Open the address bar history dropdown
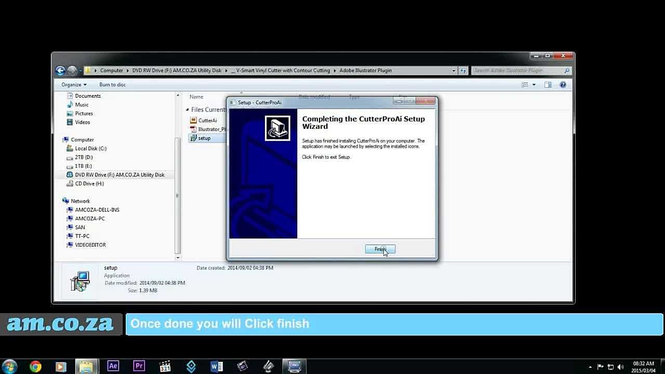 454,70
